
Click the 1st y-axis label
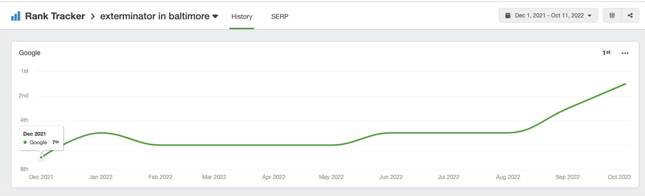point(24,71)
